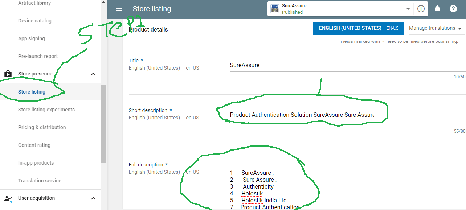Click into the Title field SureAssure
The height and width of the screenshot is (210, 466).
pyautogui.click(x=347, y=65)
